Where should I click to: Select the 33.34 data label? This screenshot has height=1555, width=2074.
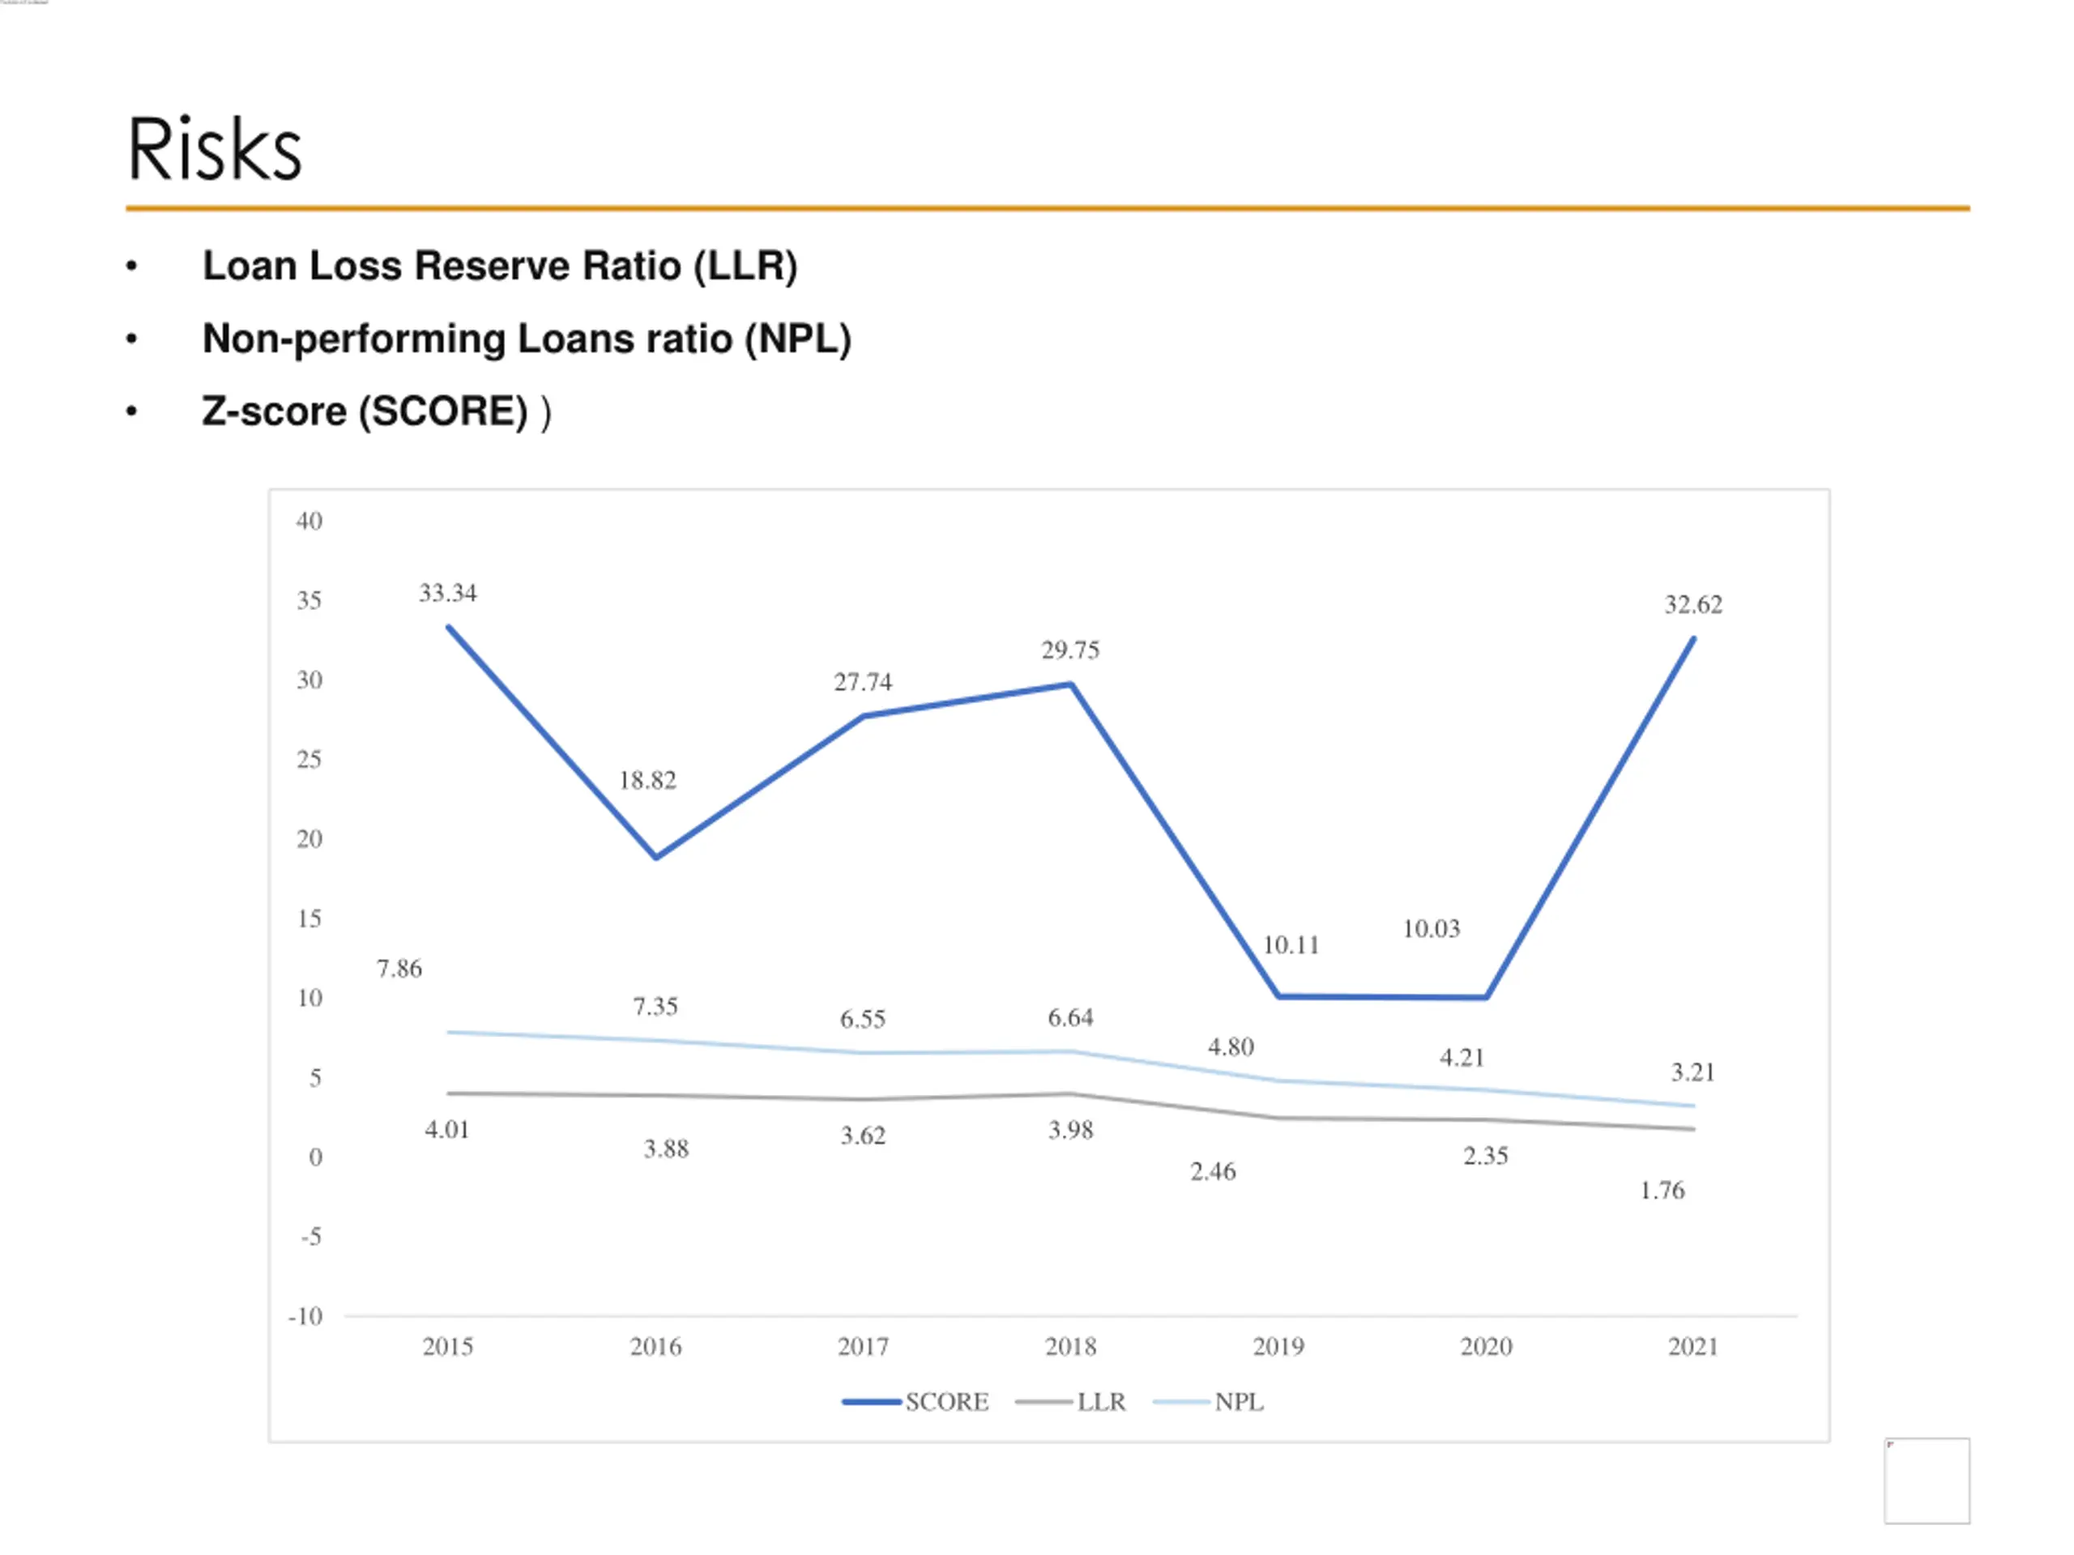[x=447, y=592]
